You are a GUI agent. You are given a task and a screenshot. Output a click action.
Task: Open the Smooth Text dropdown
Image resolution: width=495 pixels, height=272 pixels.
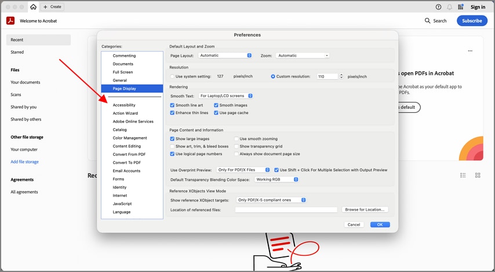pyautogui.click(x=225, y=95)
